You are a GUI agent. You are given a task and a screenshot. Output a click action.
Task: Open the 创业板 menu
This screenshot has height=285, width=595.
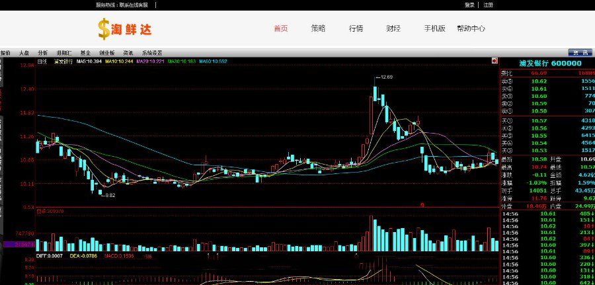click(106, 53)
